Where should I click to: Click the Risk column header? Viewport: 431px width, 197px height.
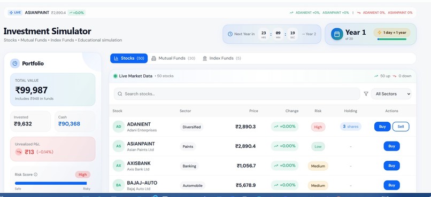click(x=318, y=111)
